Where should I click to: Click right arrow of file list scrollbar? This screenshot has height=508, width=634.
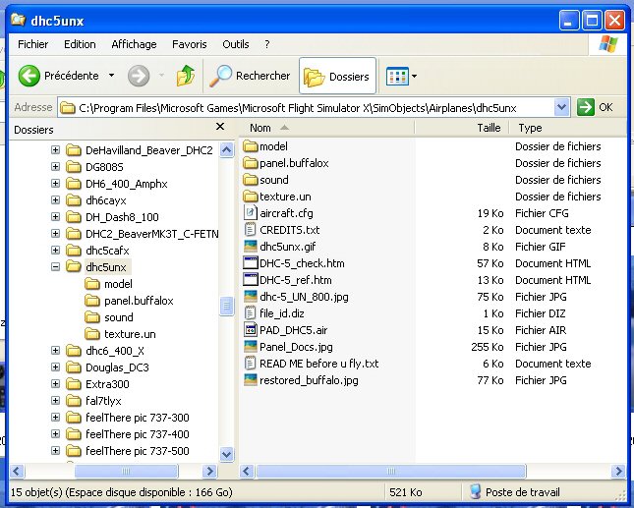click(618, 471)
